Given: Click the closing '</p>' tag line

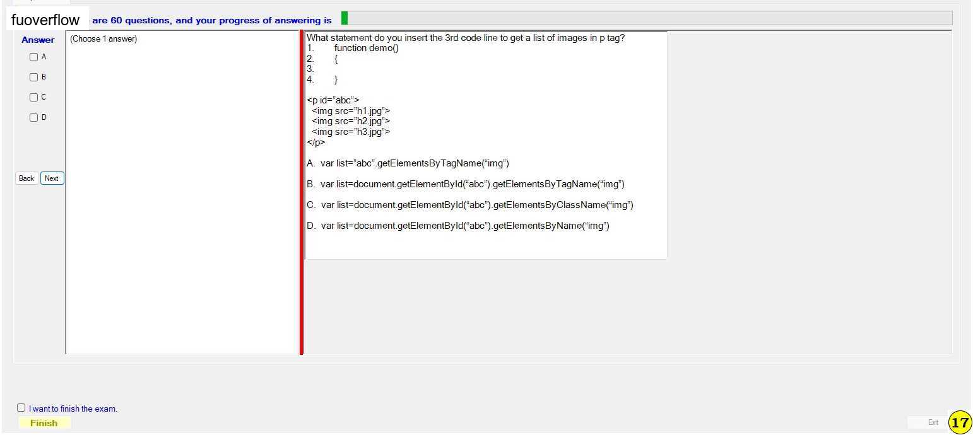Looking at the screenshot, I should point(316,142).
